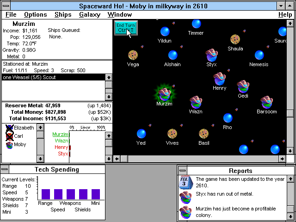Viewport: 296px width, 222px height.
Task: Click Wazn in the planet spending list
Action: [62, 141]
